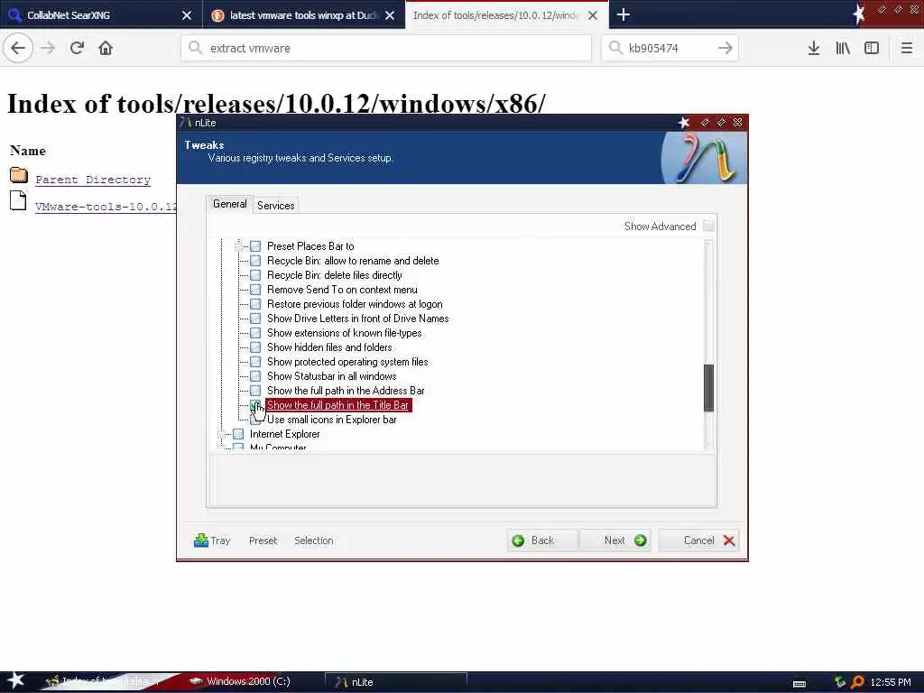Click the address bar with extract vmware
This screenshot has width=924, height=693.
coord(386,49)
